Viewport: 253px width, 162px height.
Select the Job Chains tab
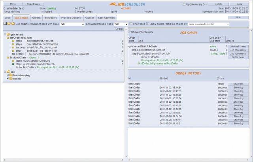click(x=21, y=18)
